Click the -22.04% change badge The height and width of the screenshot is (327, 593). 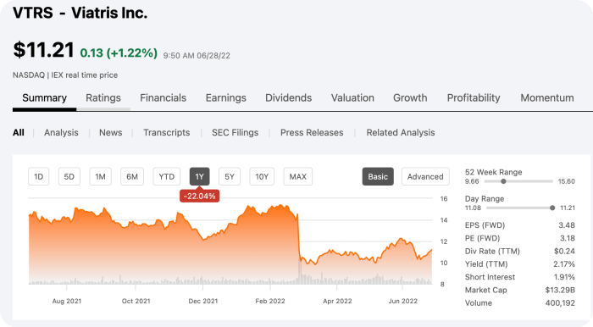pos(199,196)
